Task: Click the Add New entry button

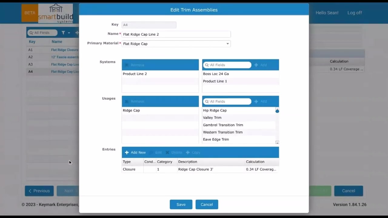Action: click(135, 152)
